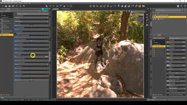The image size is (187, 105).
Task: Click the gold padlock icon in toolbar
Action: (x=140, y=6)
